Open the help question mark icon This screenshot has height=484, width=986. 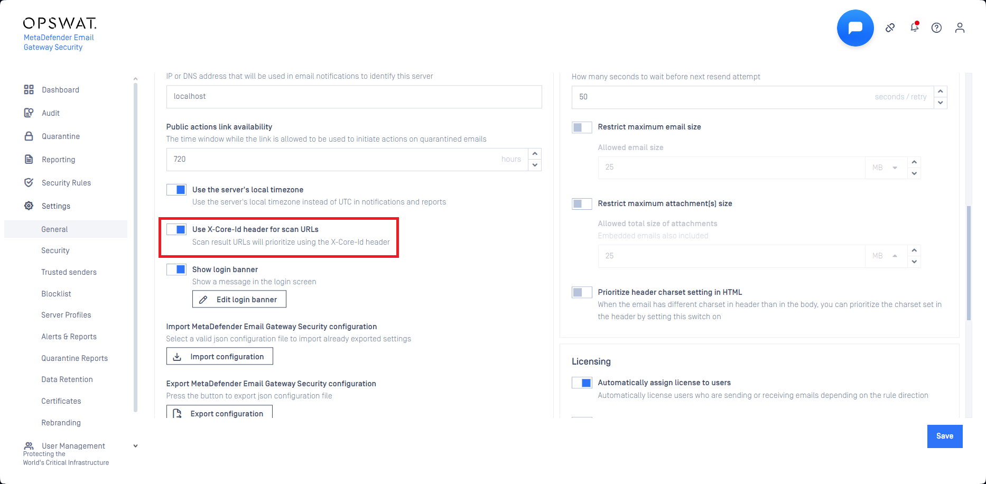pyautogui.click(x=936, y=28)
